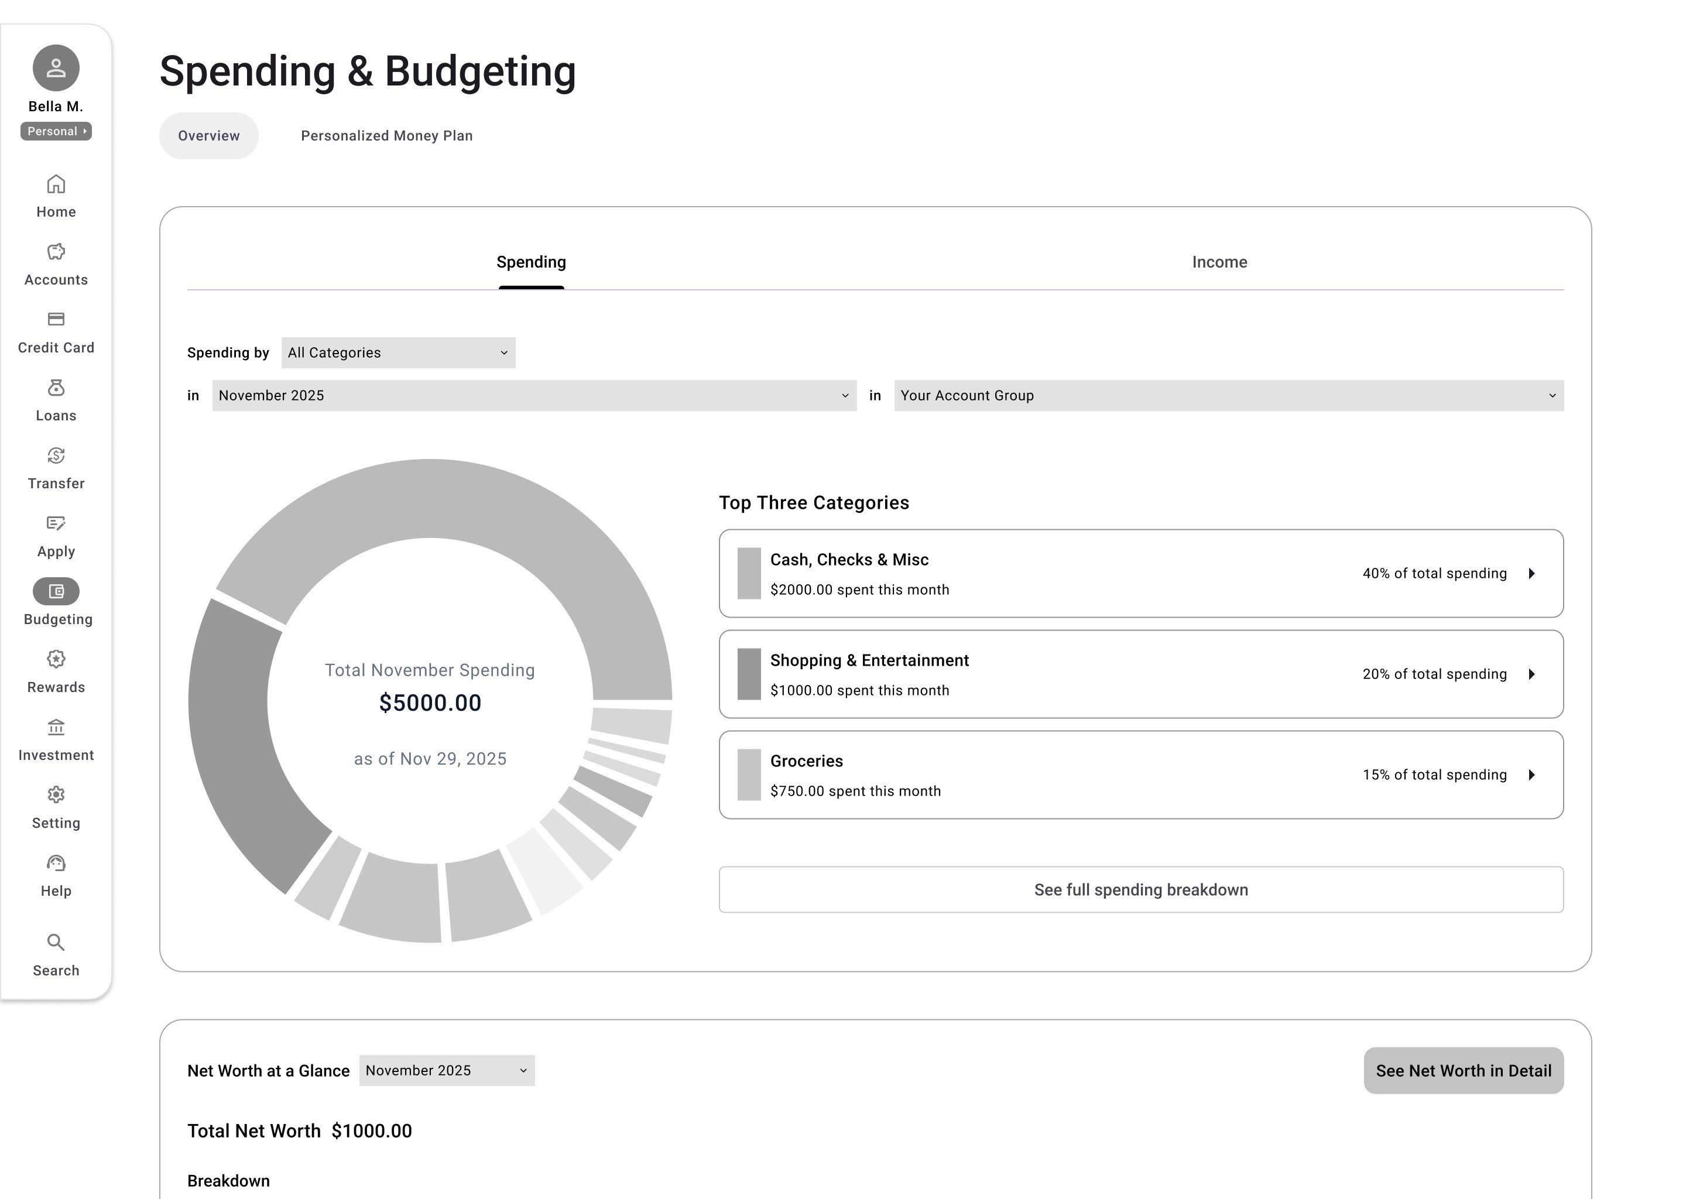Open the Investment bank icon
Image resolution: width=1686 pixels, height=1199 pixels.
56,727
